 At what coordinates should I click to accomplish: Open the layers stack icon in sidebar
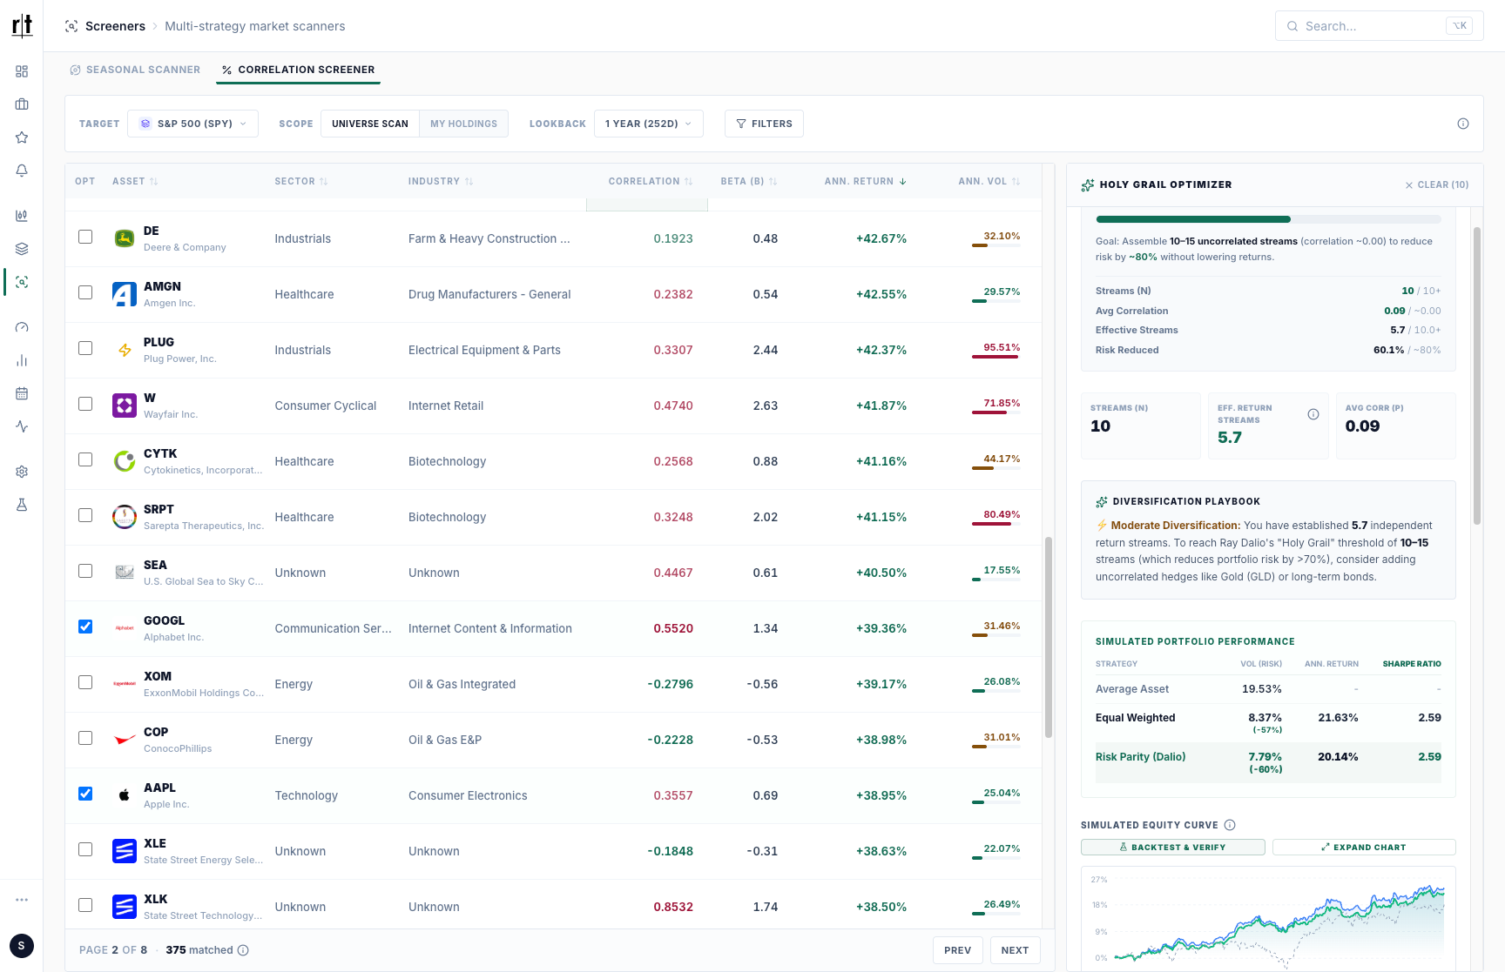pos(22,249)
